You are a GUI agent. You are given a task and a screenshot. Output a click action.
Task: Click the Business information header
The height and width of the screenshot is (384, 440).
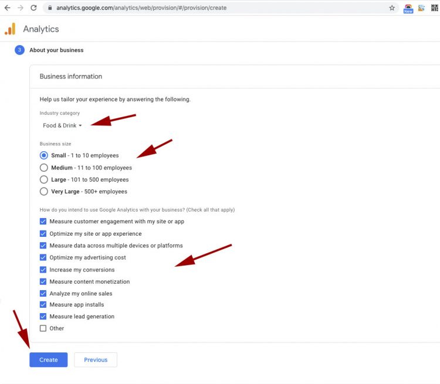click(x=71, y=77)
